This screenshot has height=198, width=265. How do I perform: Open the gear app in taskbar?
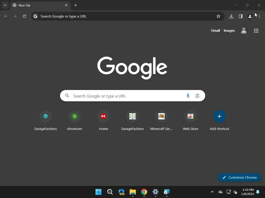(x=156, y=192)
